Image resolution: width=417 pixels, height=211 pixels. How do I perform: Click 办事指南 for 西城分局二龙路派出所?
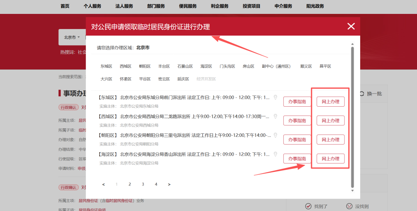pos(297,121)
